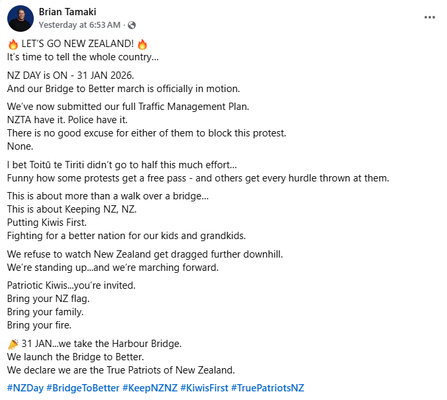Viewport: 447px width, 400px height.
Task: Click the party popper emoji by 31 JAN
Action: point(13,343)
